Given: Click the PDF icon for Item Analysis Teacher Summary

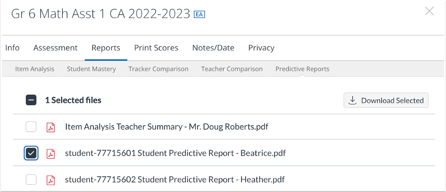Looking at the screenshot, I should (50, 127).
